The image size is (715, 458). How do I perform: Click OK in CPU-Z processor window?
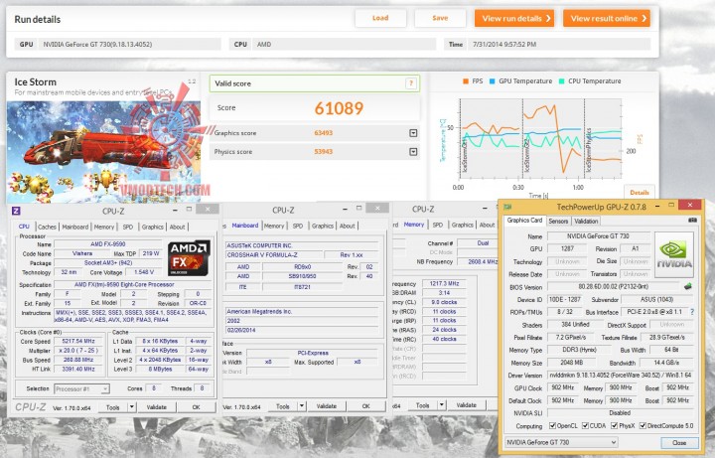point(196,407)
